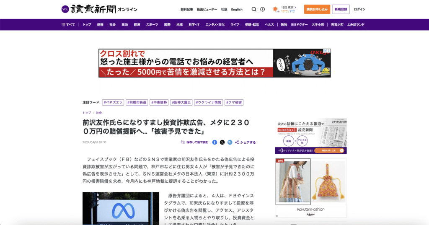This screenshot has height=225, width=429.
Task: Click the article headline about 前沢友作氏
Action: tap(166, 127)
